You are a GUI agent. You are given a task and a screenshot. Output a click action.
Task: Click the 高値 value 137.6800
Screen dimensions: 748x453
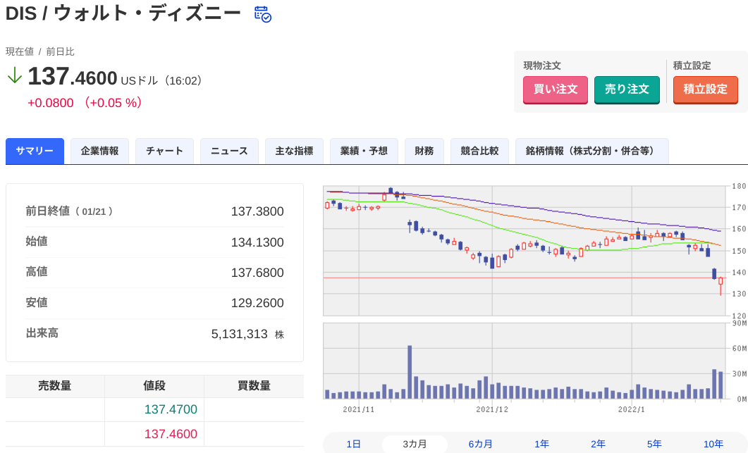(257, 273)
